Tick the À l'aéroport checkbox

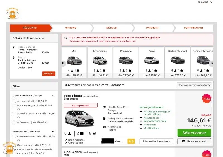[x=14, y=122]
